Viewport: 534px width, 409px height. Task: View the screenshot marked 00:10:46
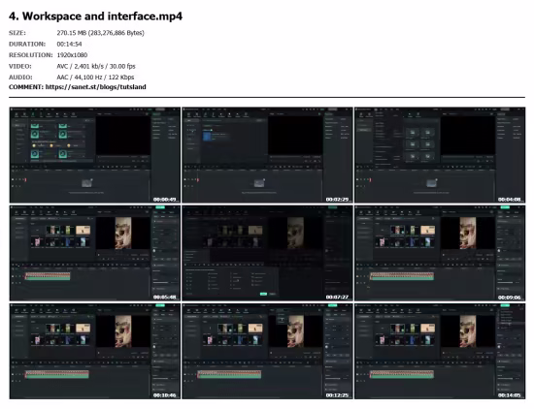click(x=95, y=351)
